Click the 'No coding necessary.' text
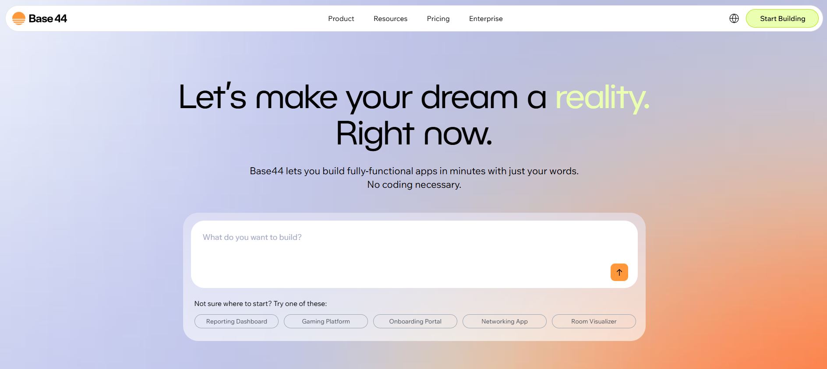Image resolution: width=827 pixels, height=369 pixels. [414, 185]
